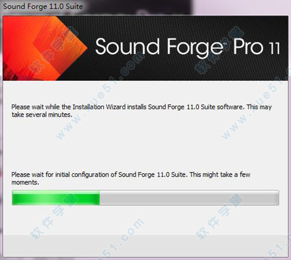The height and width of the screenshot is (260, 291).
Task: Click the number "11" in the banner heading
Action: point(274,48)
